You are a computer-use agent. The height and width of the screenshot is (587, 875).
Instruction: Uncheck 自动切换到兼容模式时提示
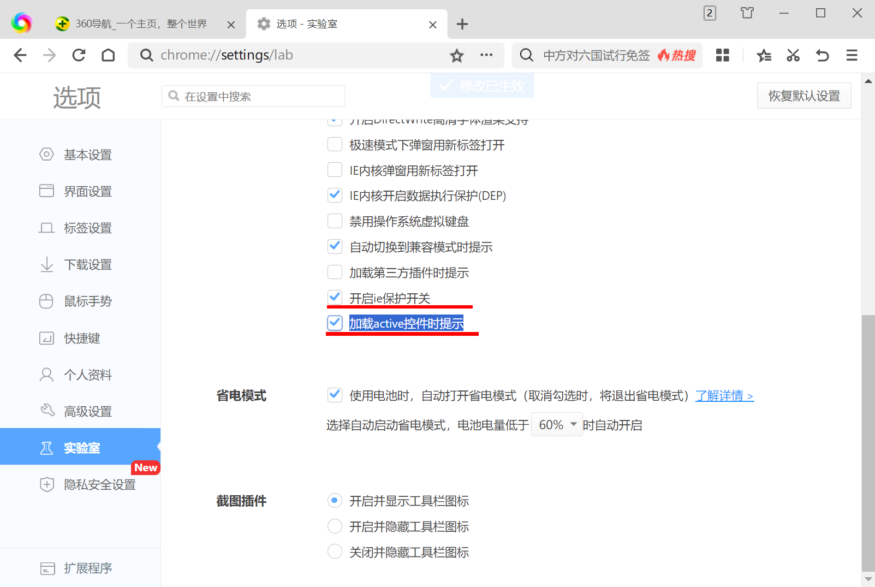pyautogui.click(x=335, y=246)
